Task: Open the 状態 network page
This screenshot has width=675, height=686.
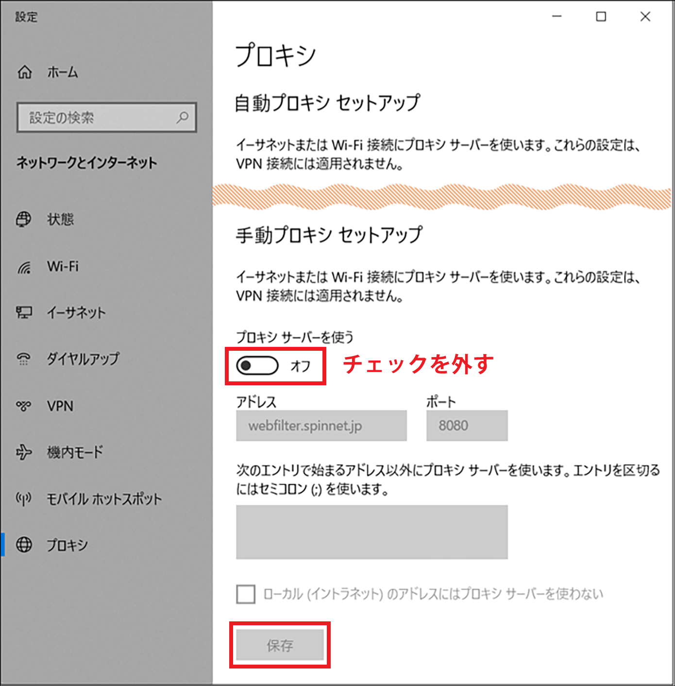Action: point(60,219)
